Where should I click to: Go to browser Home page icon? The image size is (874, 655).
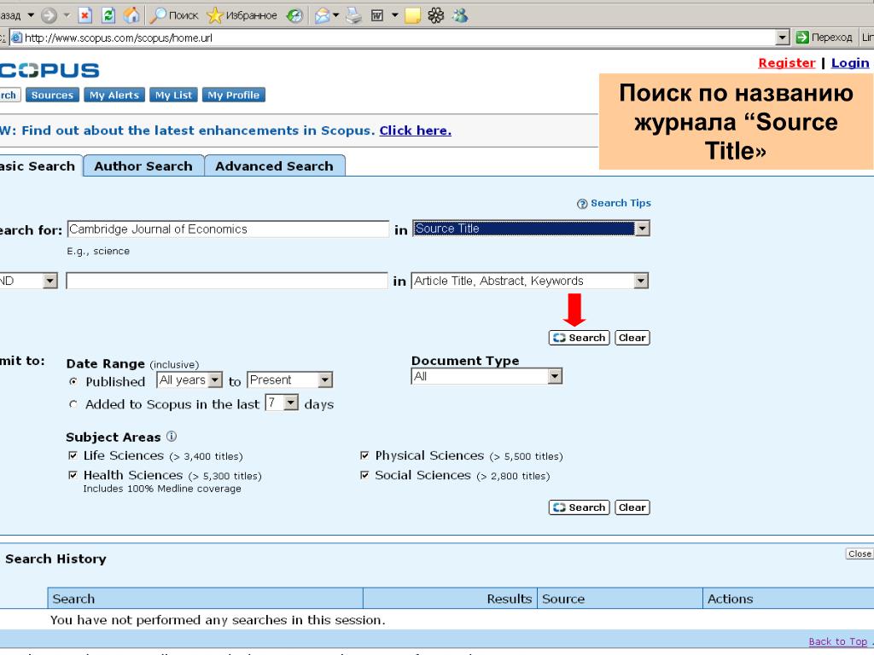[131, 15]
